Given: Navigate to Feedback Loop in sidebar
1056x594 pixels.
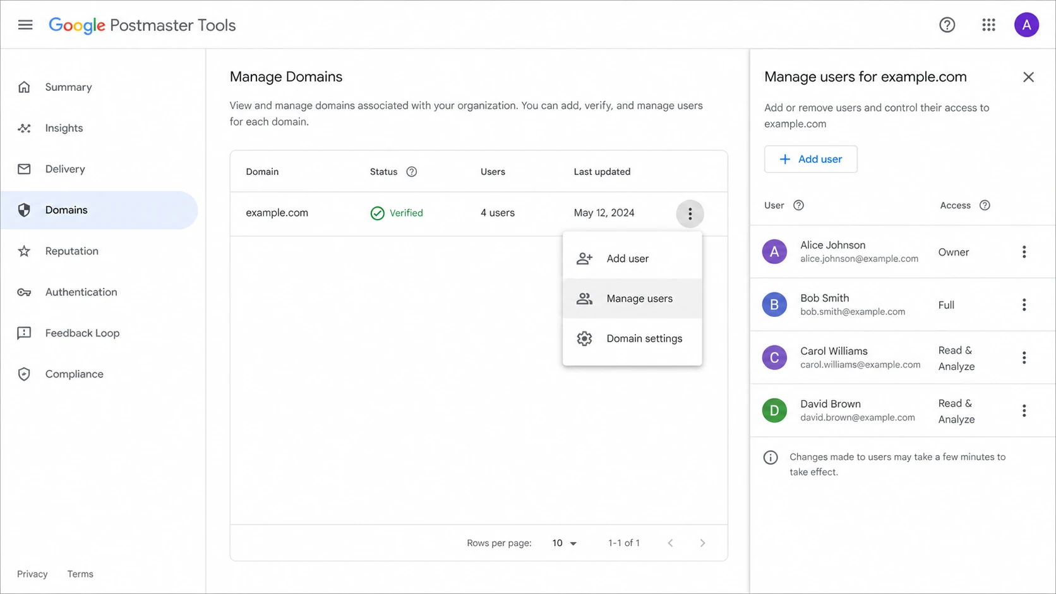Looking at the screenshot, I should (x=99, y=333).
